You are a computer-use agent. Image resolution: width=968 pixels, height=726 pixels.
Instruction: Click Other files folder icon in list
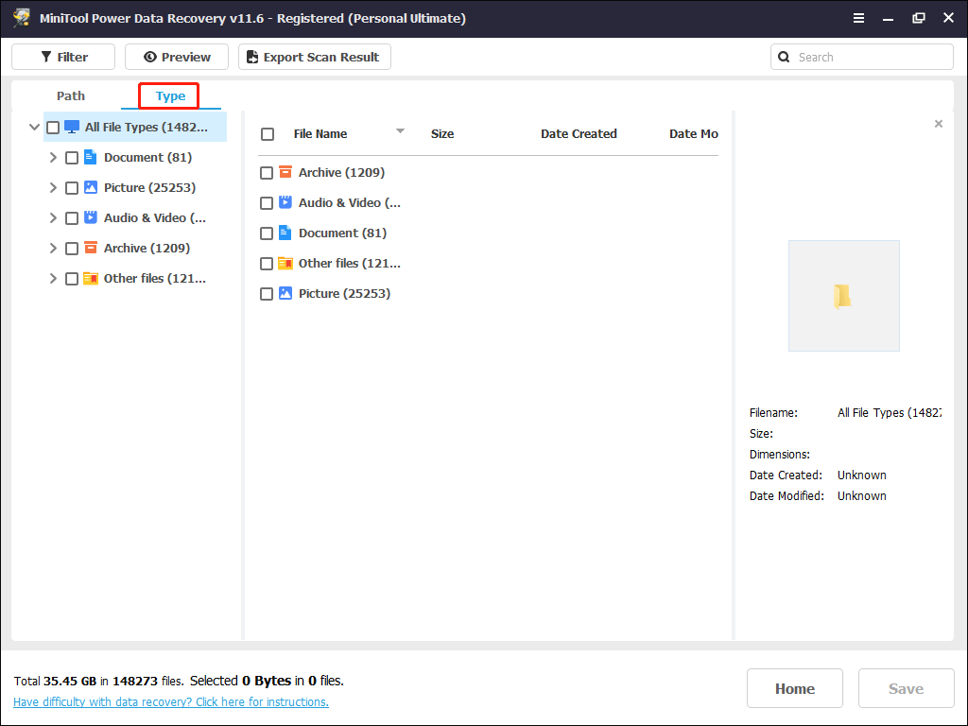285,263
